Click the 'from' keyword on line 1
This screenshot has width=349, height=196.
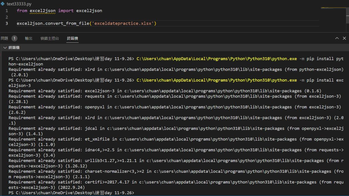22,11
